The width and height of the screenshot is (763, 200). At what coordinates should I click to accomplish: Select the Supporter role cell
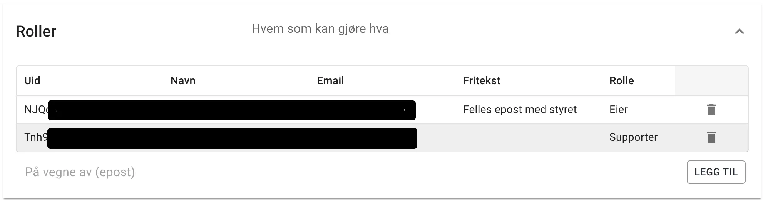point(633,137)
